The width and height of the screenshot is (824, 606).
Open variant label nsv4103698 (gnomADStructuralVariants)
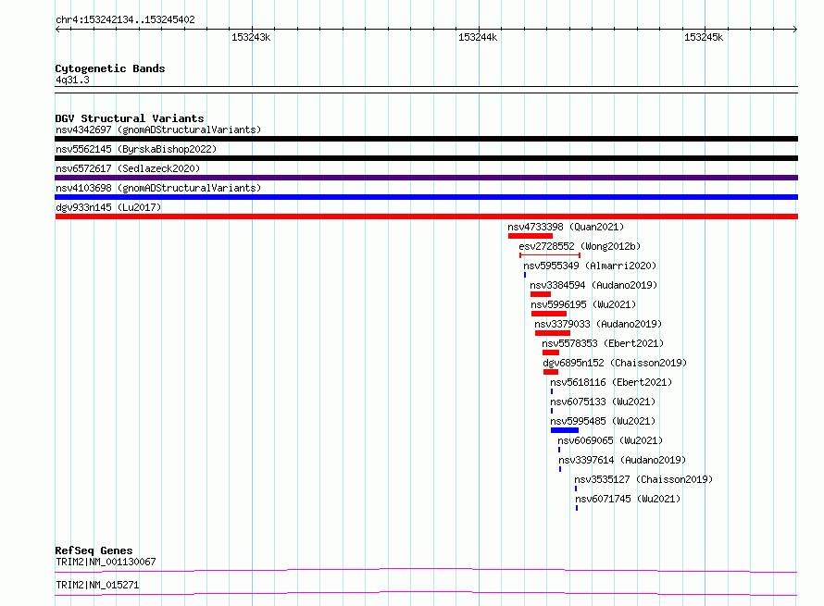pos(158,188)
